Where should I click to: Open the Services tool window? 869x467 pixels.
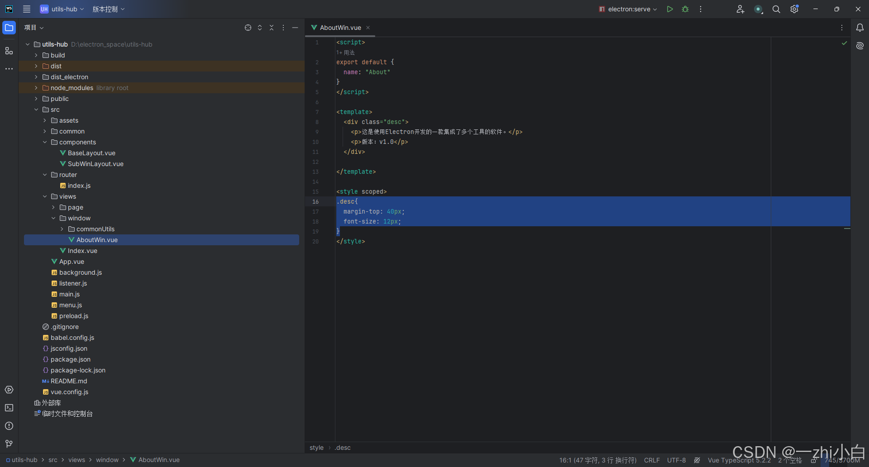tap(9, 390)
